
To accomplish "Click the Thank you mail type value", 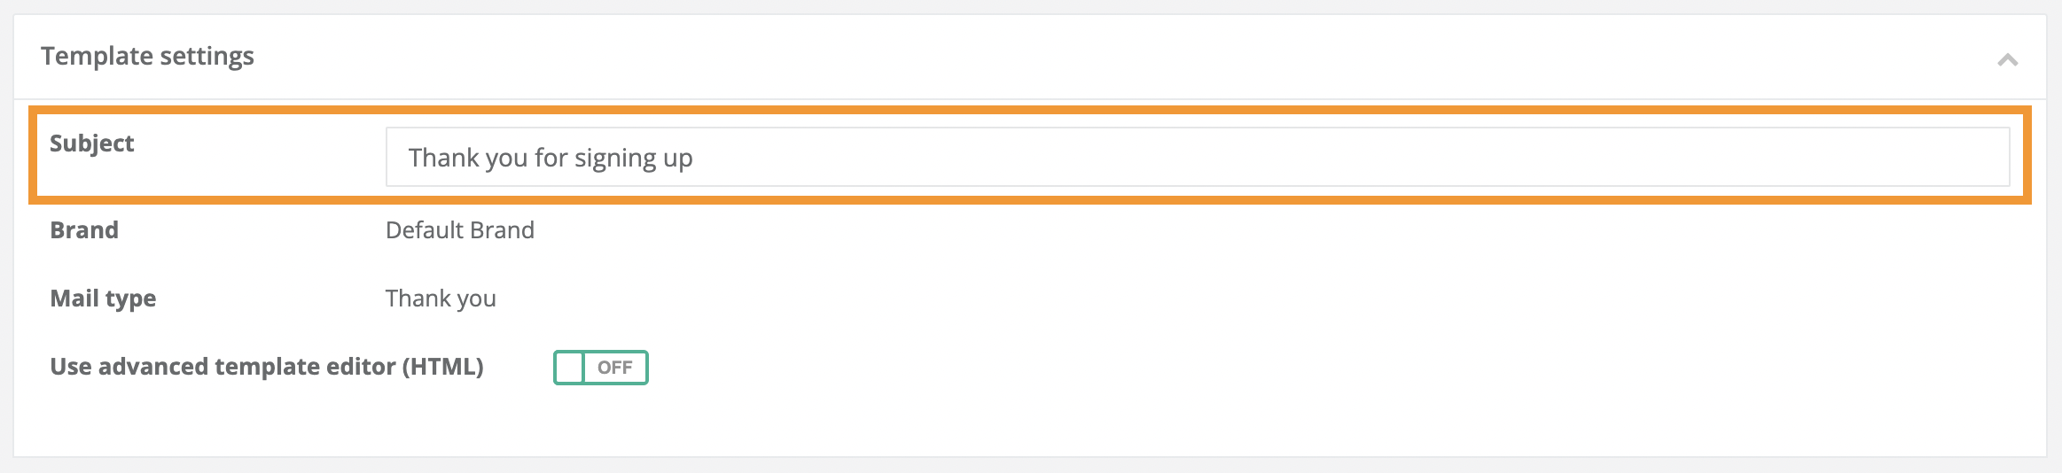I will 441,299.
